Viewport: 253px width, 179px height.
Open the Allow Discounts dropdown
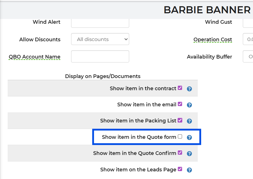click(x=100, y=39)
